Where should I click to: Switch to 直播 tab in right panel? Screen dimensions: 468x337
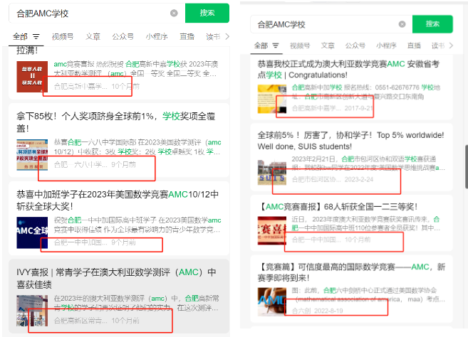[414, 46]
